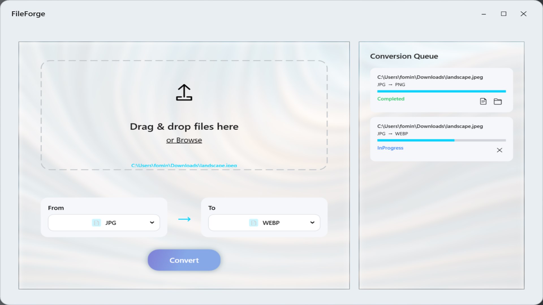Click the 'or Browse' link
This screenshot has height=305, width=543.
184,140
